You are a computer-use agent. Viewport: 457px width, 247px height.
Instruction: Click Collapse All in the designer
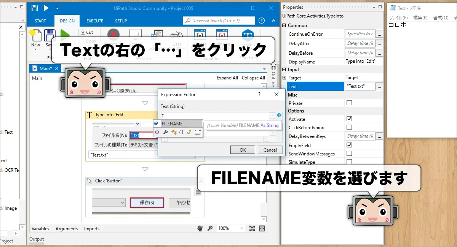click(x=253, y=78)
